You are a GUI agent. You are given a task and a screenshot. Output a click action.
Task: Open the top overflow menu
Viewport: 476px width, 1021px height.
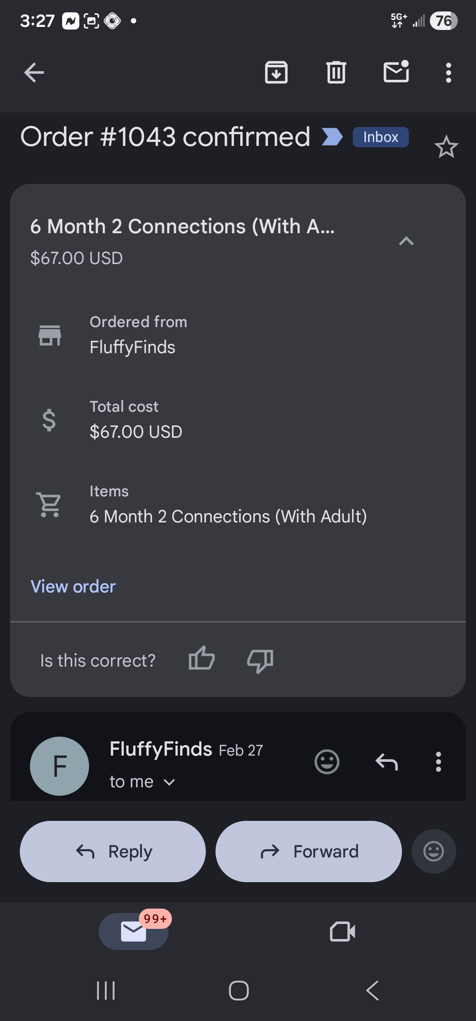coord(448,73)
